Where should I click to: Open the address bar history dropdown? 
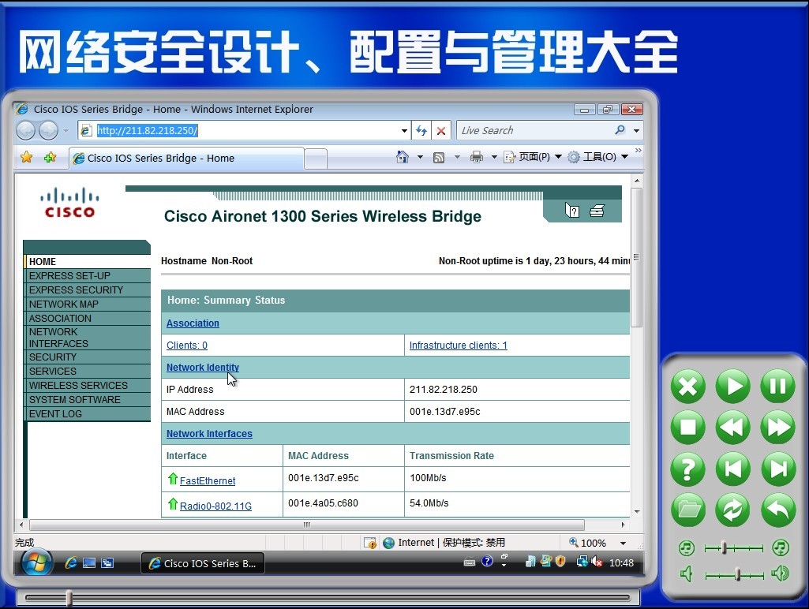click(404, 131)
